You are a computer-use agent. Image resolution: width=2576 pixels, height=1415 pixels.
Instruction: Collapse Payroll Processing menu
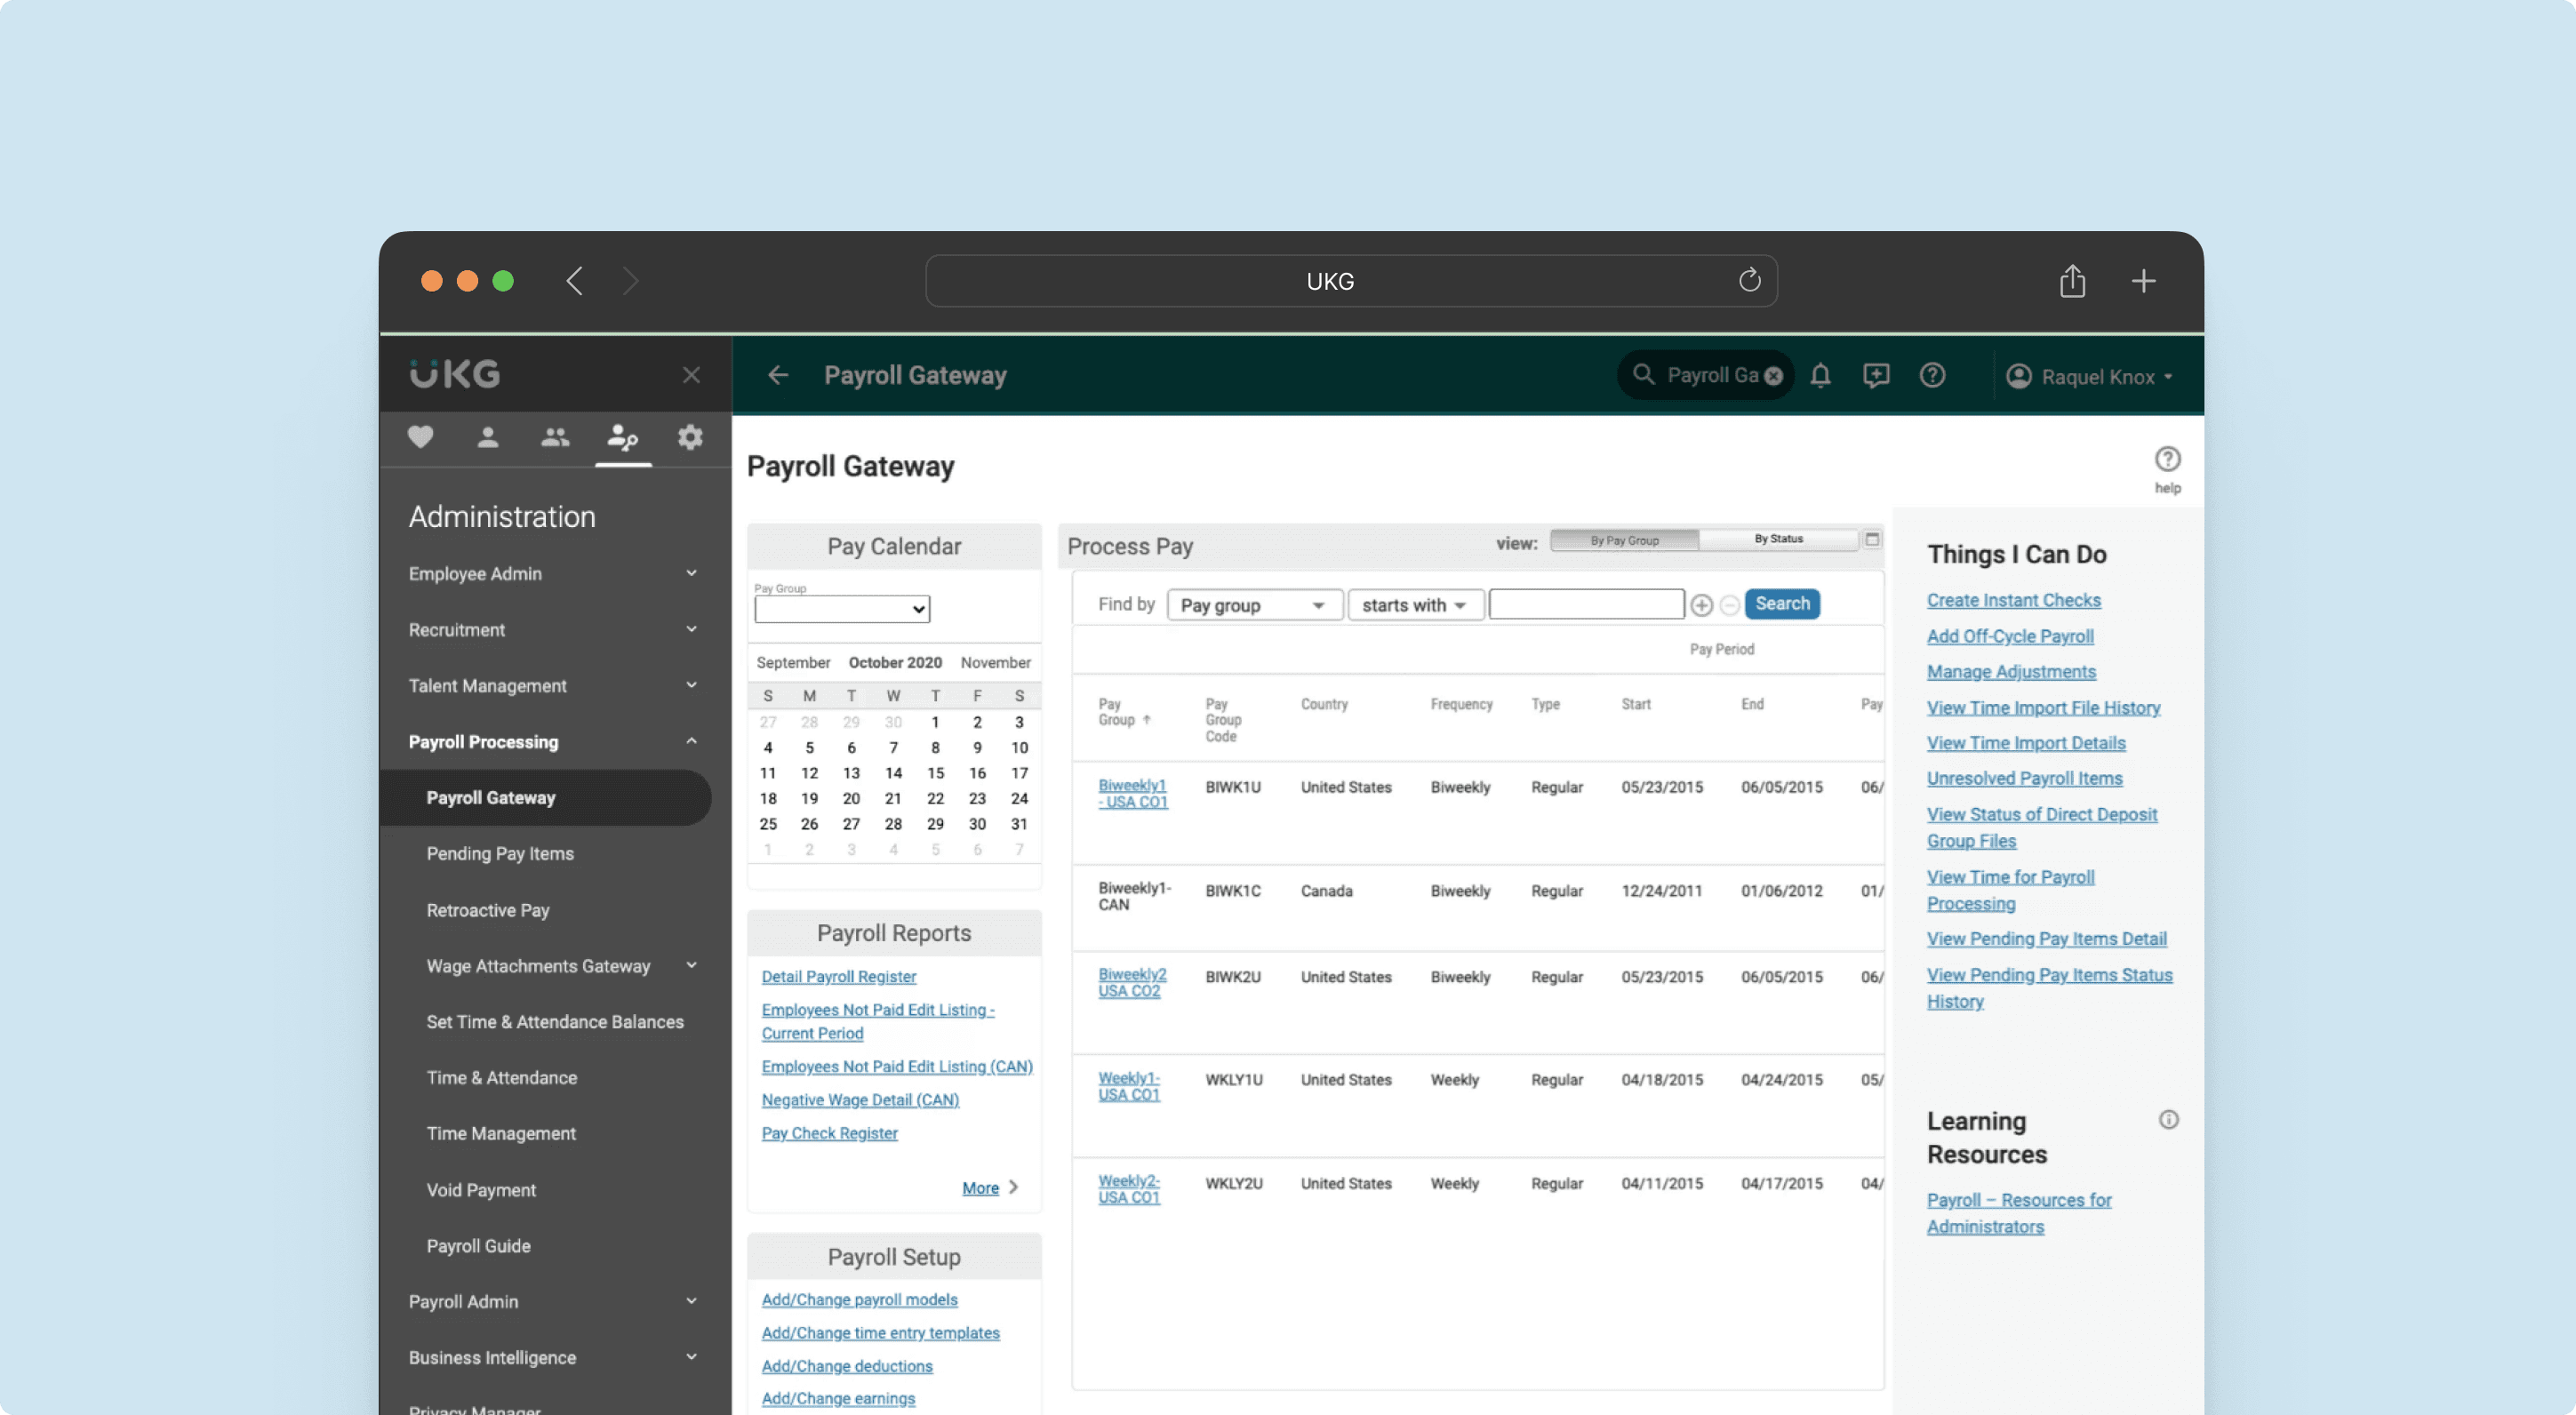coord(691,741)
